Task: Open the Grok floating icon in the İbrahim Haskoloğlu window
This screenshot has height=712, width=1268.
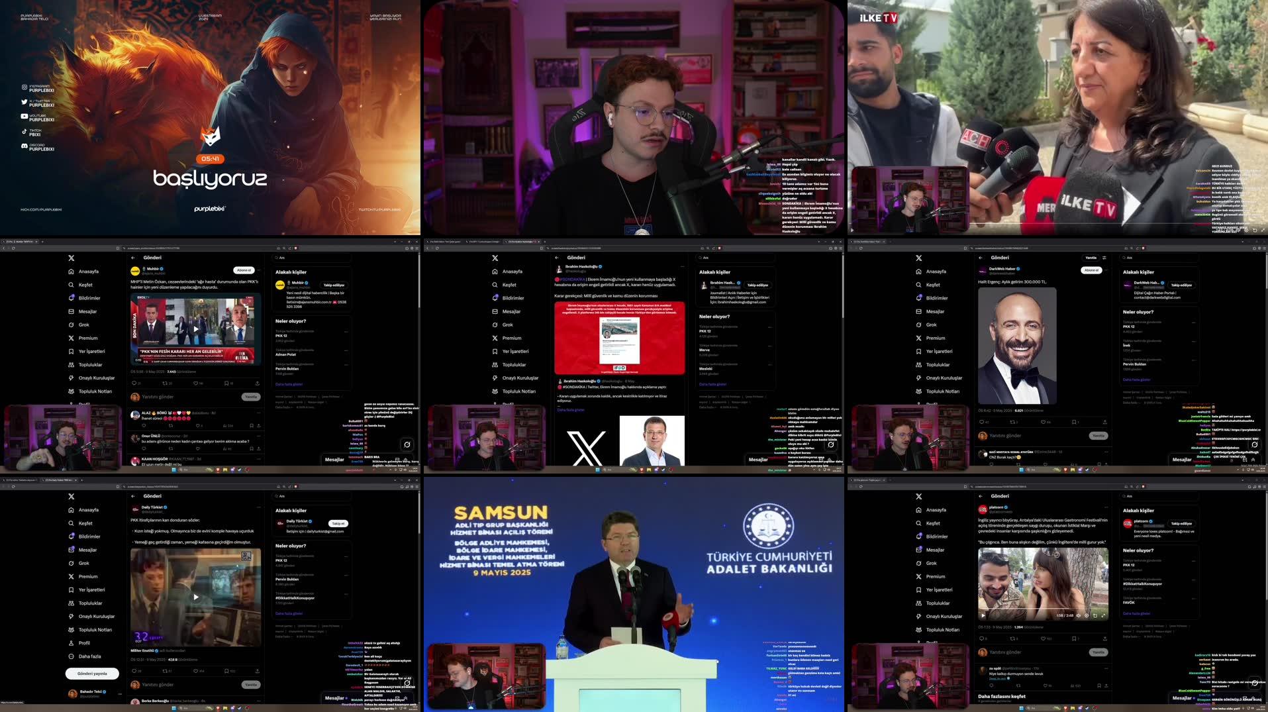Action: tap(831, 444)
